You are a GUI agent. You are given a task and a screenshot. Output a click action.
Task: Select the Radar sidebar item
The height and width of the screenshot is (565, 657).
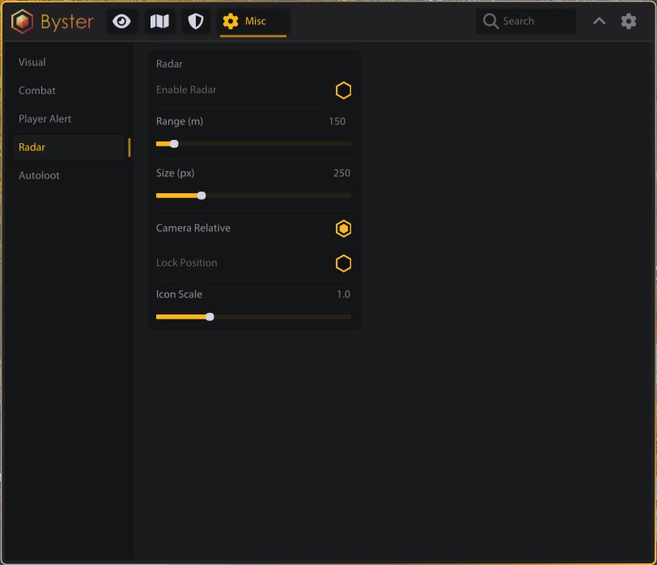point(70,147)
